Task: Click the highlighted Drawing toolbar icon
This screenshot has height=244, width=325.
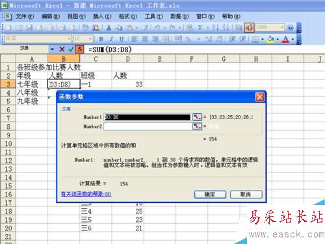Action: (249, 28)
